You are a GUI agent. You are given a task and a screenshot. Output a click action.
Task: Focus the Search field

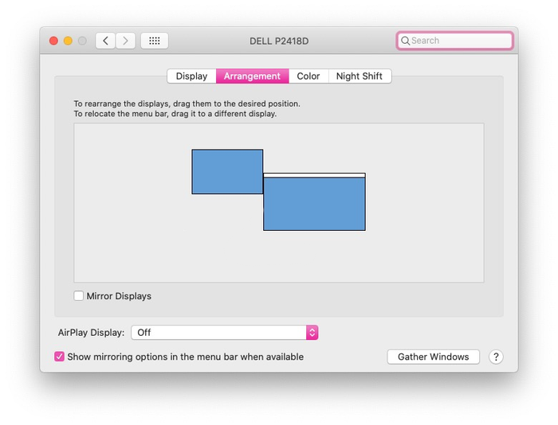[455, 41]
